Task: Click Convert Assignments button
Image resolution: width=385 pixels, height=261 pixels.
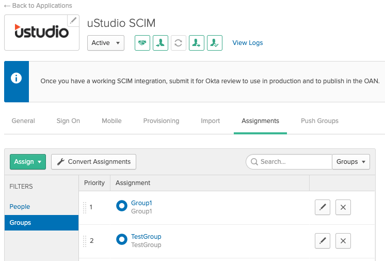Action: tap(93, 162)
